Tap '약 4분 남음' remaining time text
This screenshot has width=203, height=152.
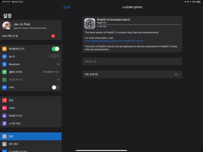(102, 26)
